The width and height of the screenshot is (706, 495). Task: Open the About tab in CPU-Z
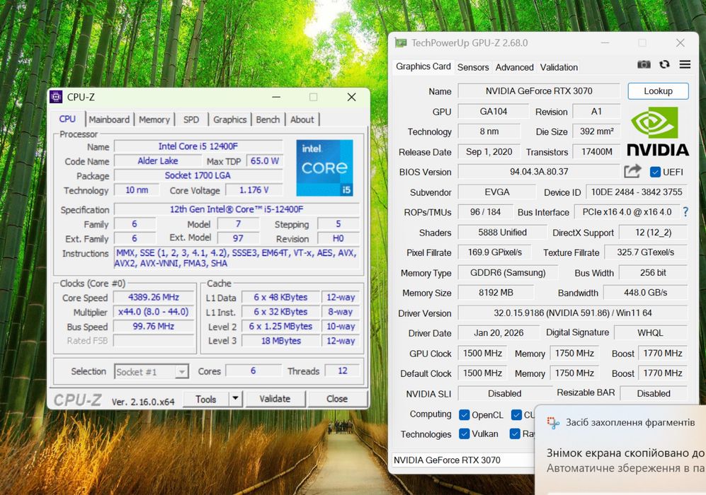(302, 120)
